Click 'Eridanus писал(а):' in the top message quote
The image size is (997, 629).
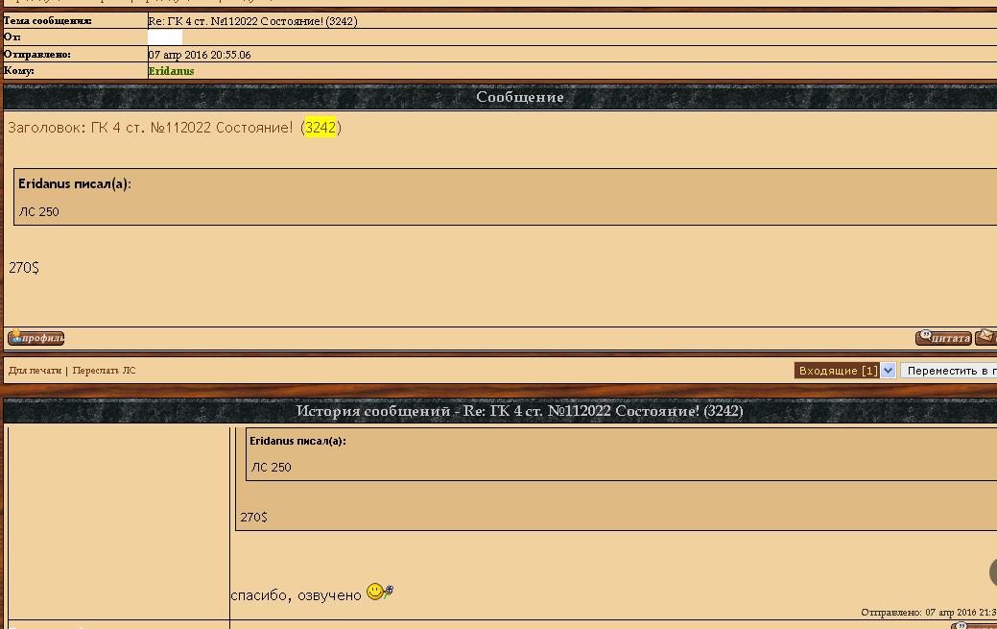coord(75,183)
